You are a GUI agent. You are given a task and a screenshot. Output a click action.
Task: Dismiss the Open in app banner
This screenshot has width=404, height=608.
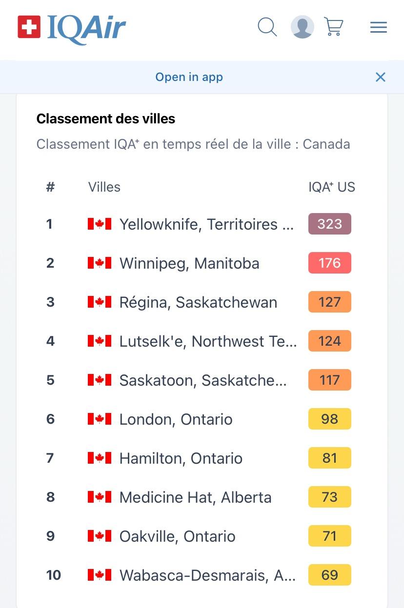coord(381,77)
